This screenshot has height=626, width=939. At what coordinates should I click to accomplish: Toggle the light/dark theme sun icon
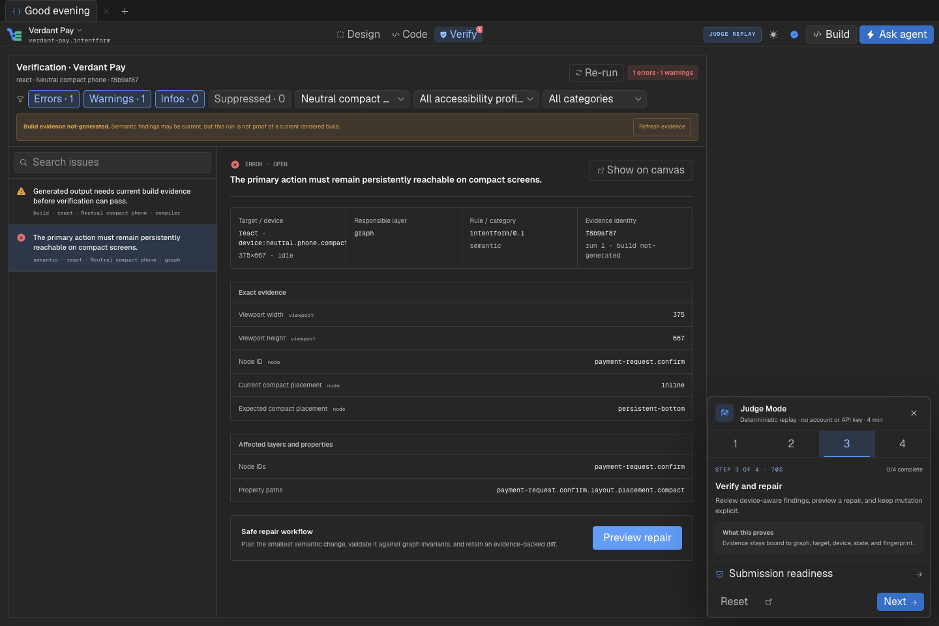pos(773,35)
